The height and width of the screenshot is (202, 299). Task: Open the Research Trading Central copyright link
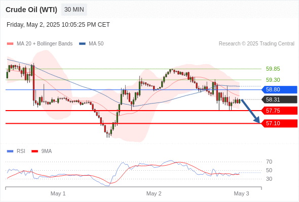(x=256, y=44)
